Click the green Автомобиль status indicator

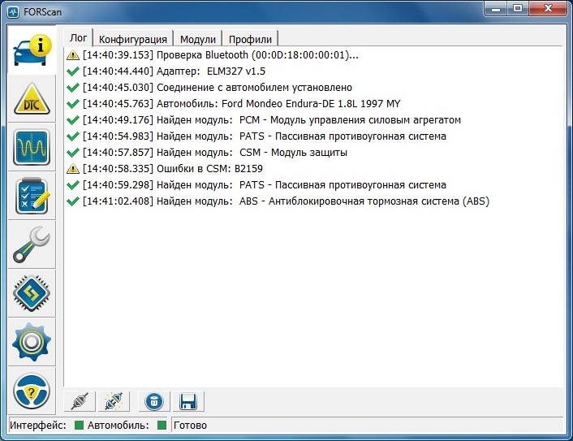[x=162, y=426]
